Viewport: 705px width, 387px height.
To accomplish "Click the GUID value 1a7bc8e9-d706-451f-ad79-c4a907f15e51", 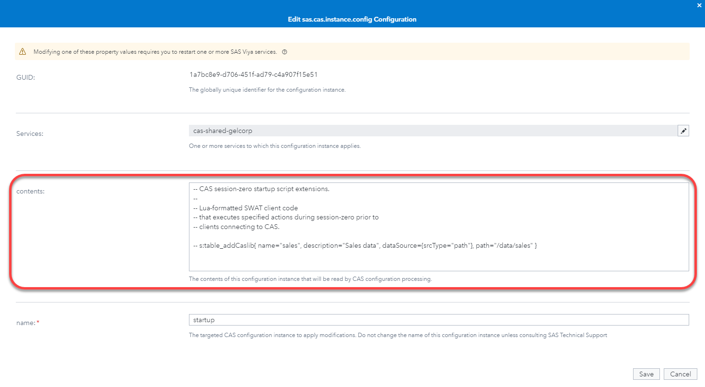I will click(254, 75).
